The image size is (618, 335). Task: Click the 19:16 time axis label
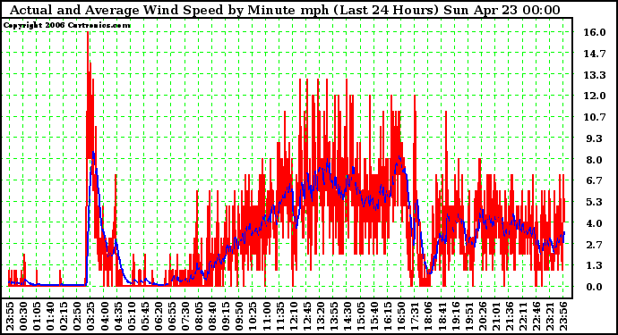tap(454, 316)
